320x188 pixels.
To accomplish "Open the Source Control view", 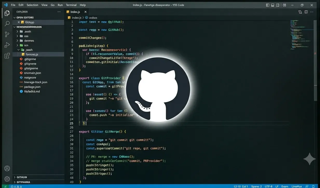I will click(x=7, y=34).
